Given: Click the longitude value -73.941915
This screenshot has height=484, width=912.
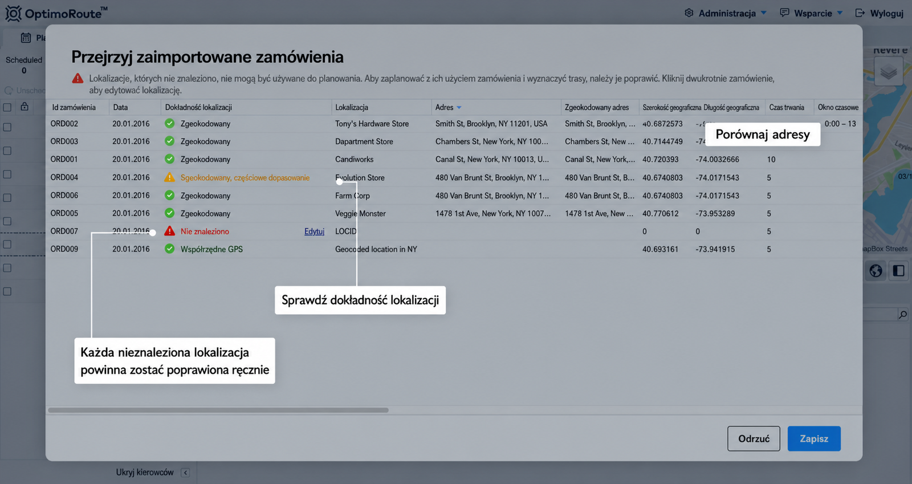Looking at the screenshot, I should (x=715, y=249).
